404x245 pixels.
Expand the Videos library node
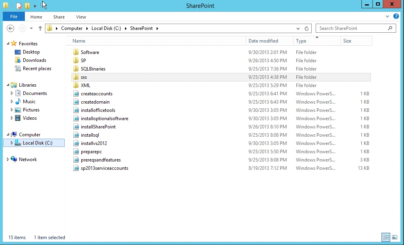(11, 118)
